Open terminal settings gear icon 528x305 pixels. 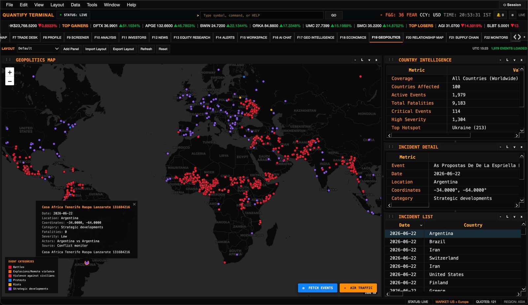pyautogui.click(x=512, y=15)
